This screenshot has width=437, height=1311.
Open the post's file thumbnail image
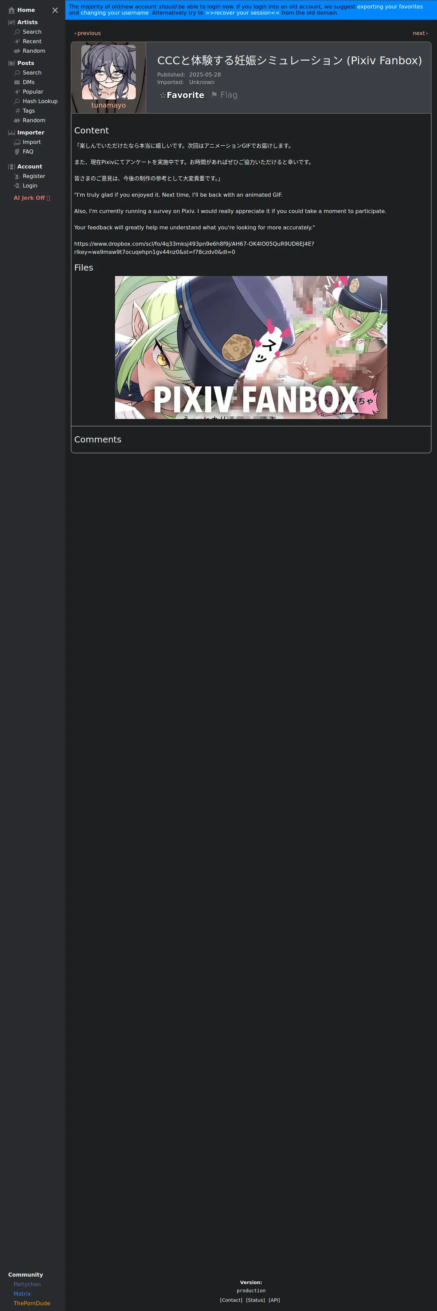coord(251,347)
